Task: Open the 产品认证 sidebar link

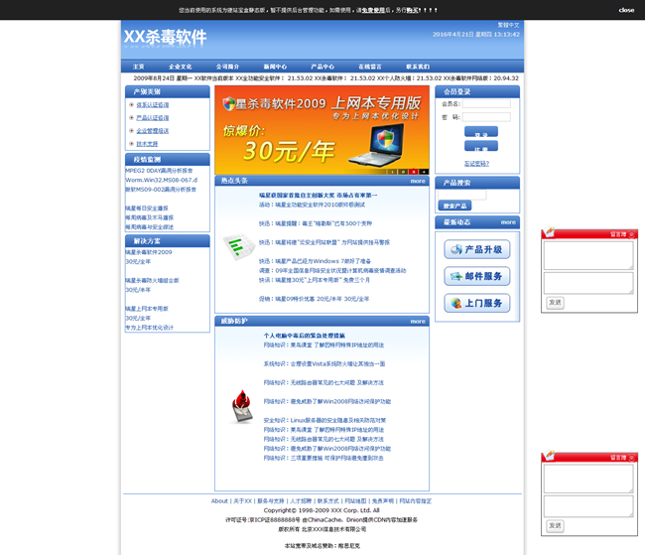Action: coord(152,118)
